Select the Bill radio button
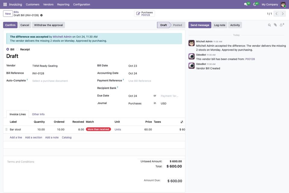 click(8, 49)
